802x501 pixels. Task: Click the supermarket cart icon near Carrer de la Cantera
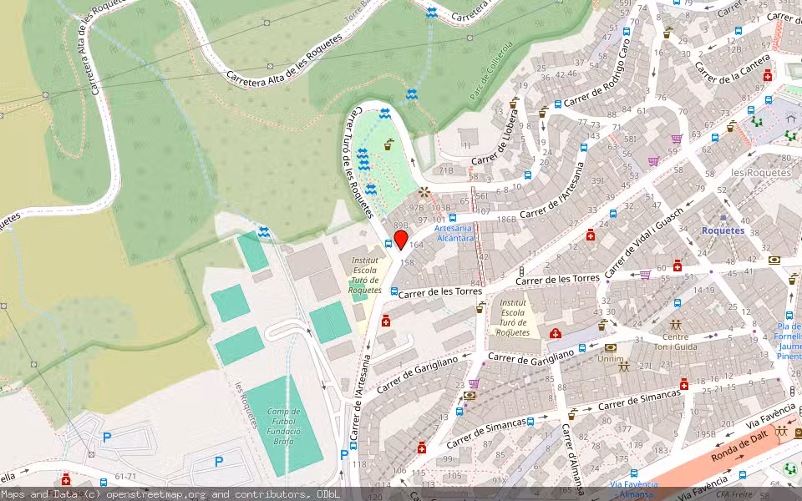[677, 139]
